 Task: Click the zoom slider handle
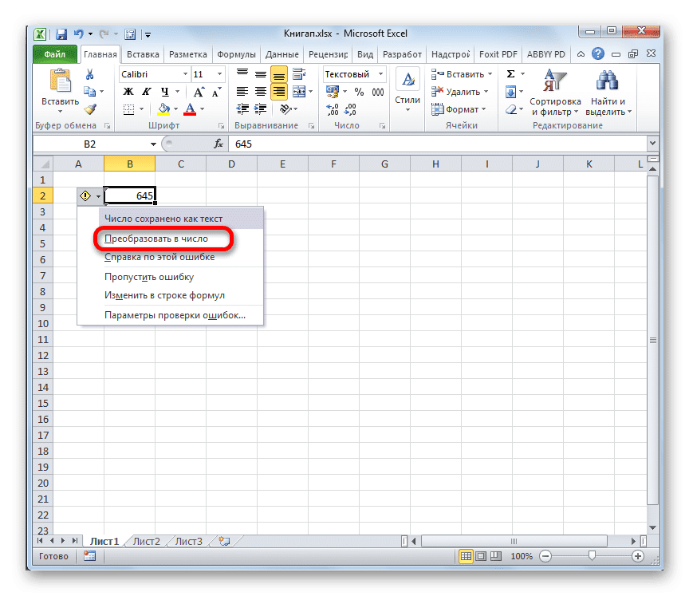click(592, 556)
